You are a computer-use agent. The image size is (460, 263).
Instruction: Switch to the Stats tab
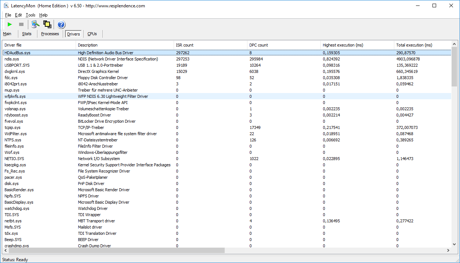click(27, 34)
